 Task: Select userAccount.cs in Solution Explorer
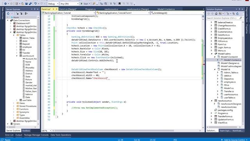(x=231, y=94)
